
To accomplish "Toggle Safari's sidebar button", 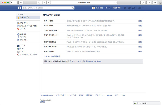I will tap(21, 2).
